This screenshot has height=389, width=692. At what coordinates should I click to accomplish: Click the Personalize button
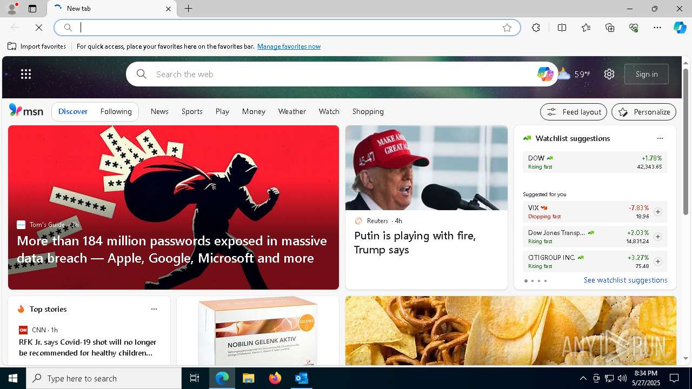point(644,112)
